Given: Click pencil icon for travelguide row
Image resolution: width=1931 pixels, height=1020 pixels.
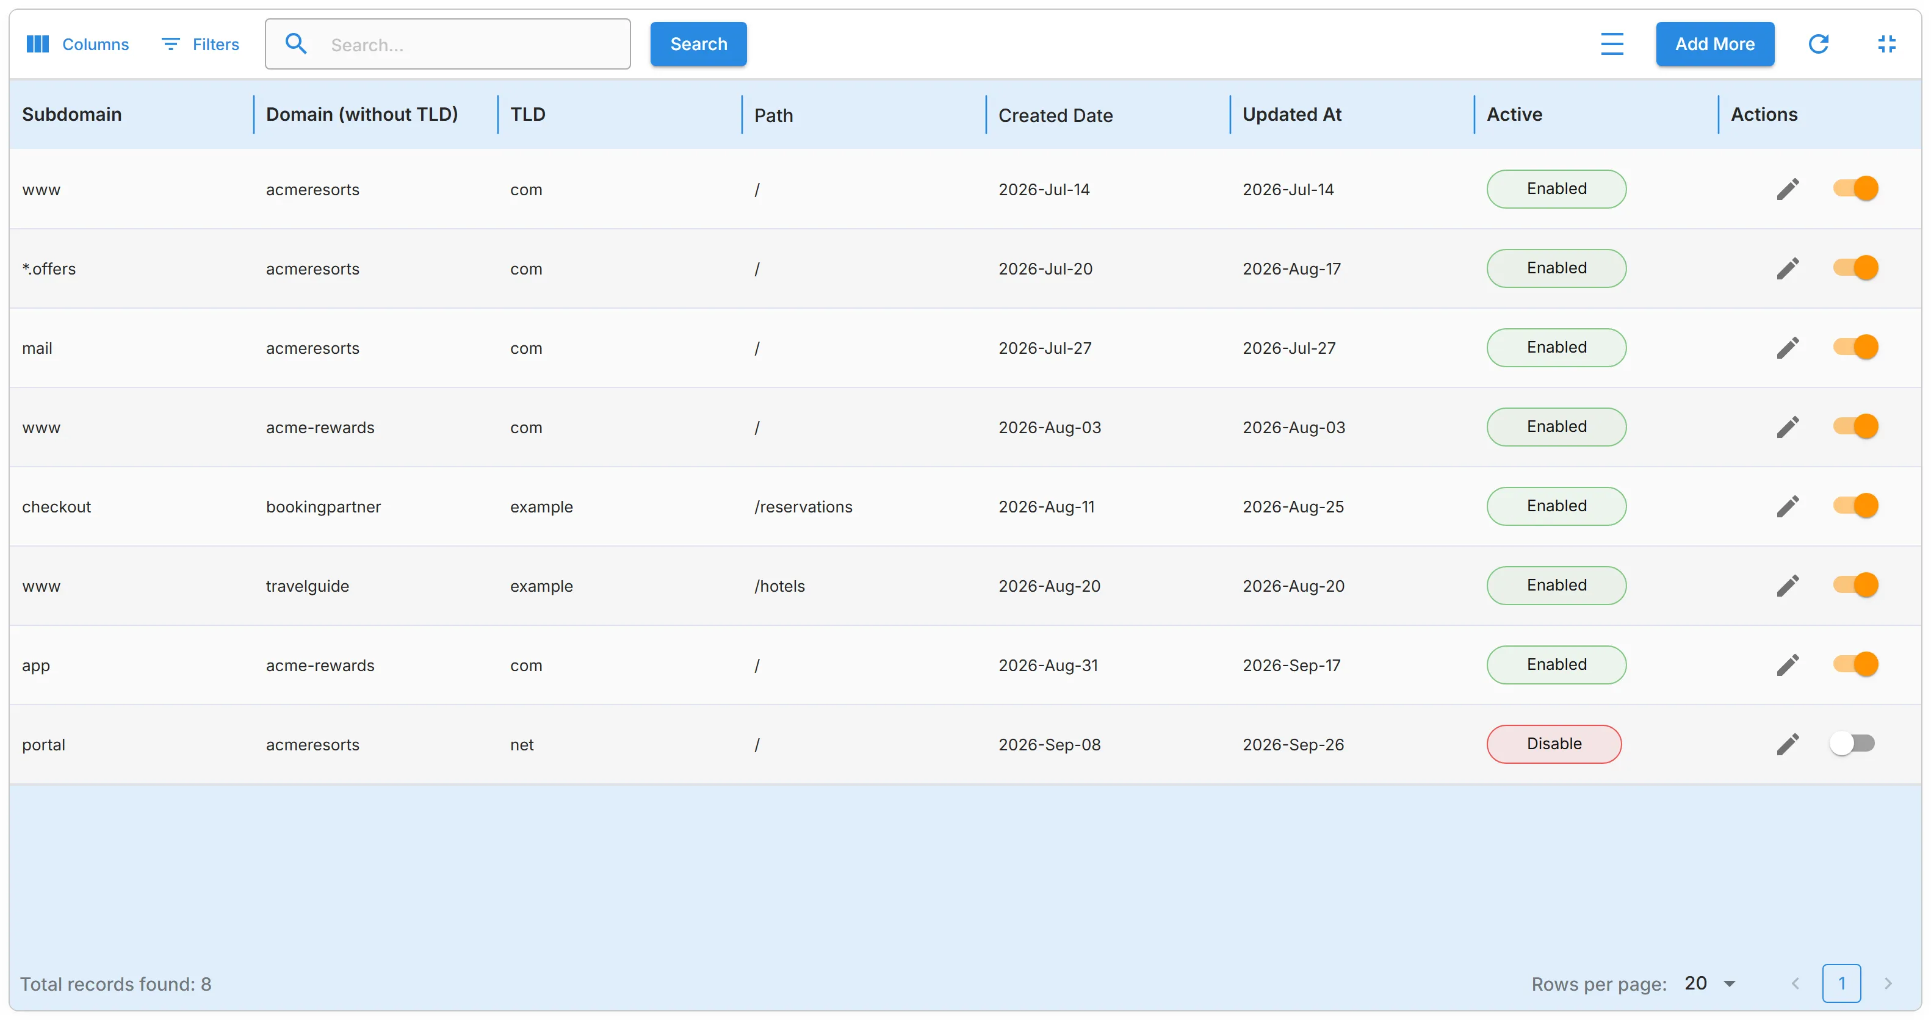Looking at the screenshot, I should point(1787,586).
